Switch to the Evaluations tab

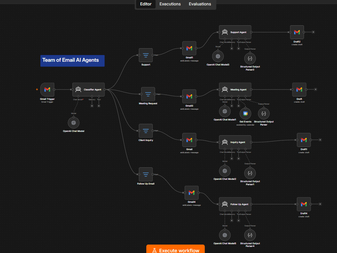click(200, 4)
